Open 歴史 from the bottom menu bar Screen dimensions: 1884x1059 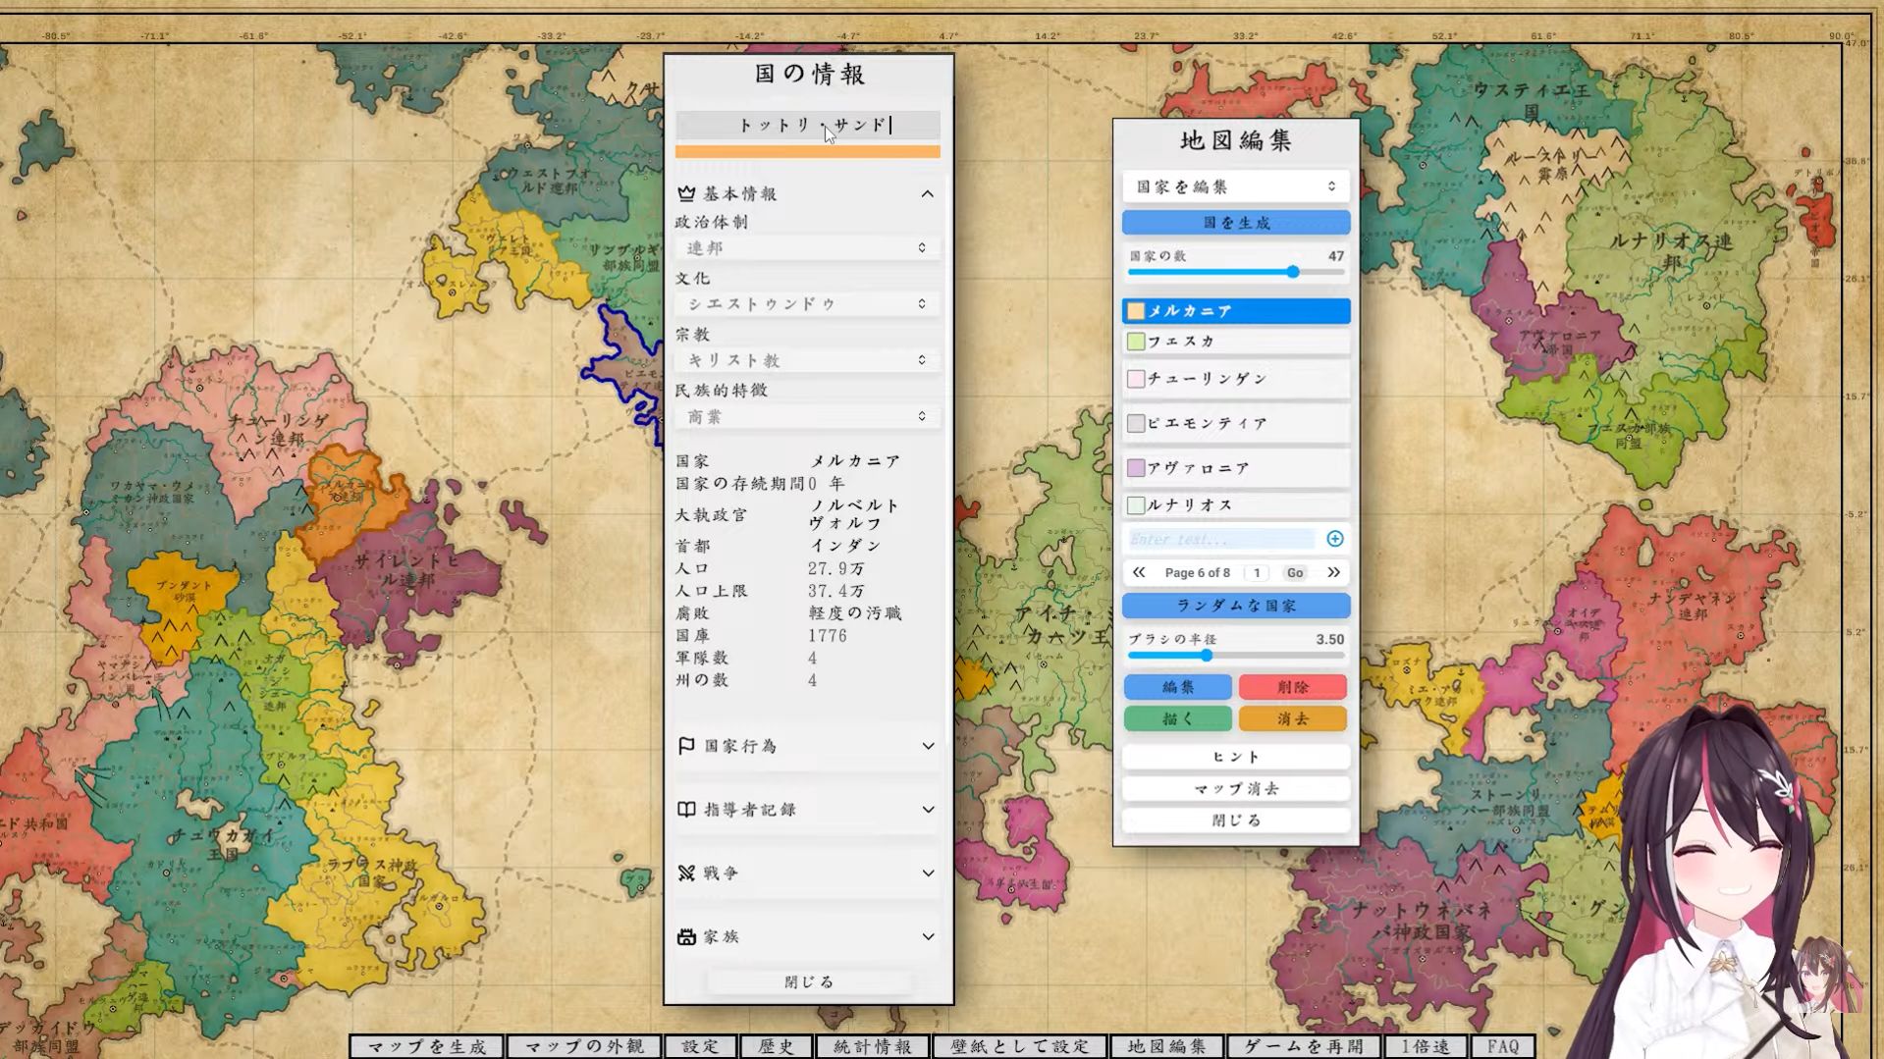point(776,1046)
